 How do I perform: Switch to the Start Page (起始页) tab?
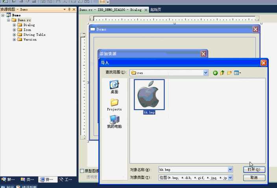pyautogui.click(x=156, y=9)
